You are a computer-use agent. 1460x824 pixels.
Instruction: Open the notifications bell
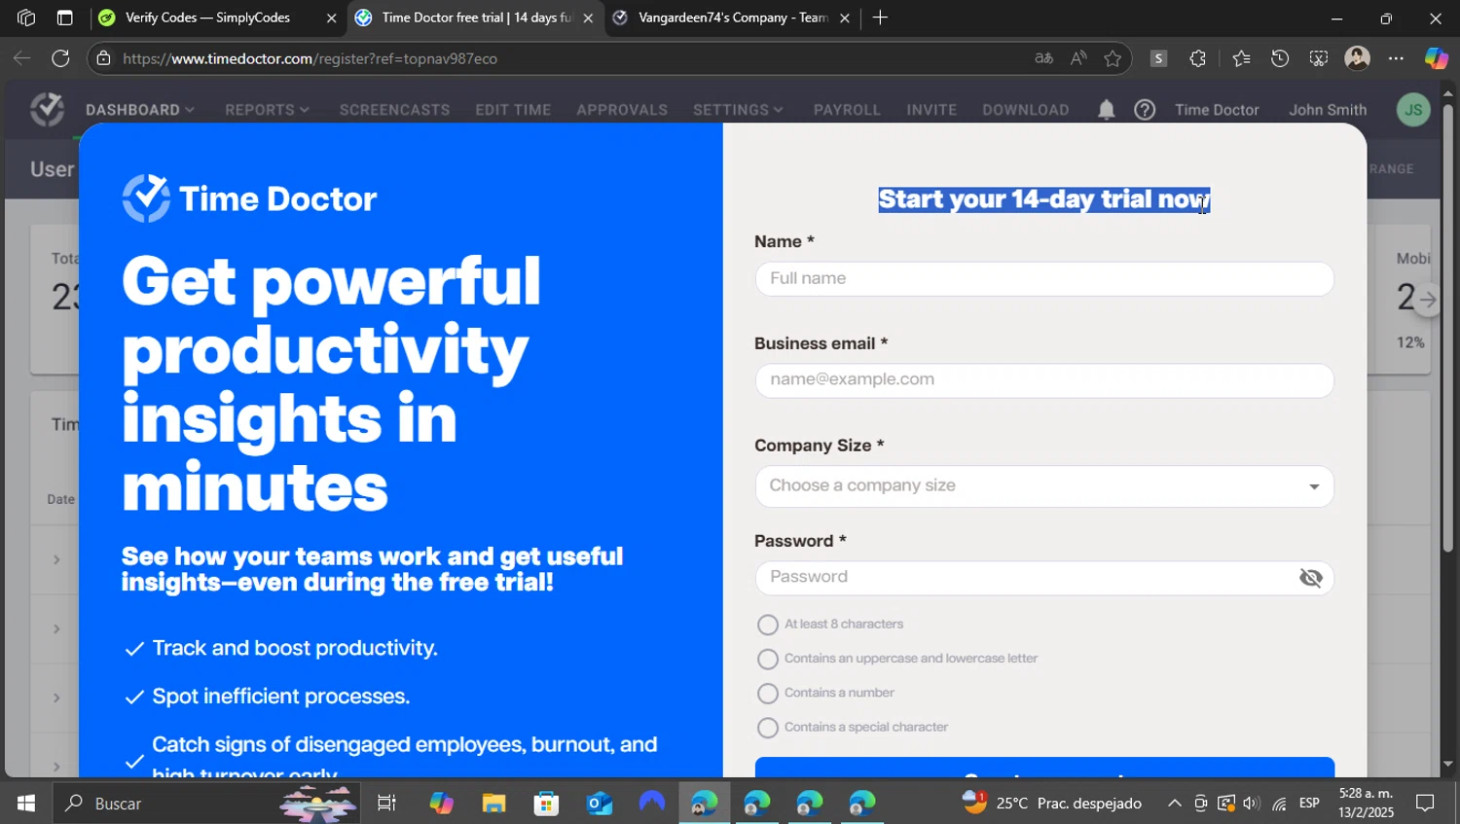(1106, 110)
